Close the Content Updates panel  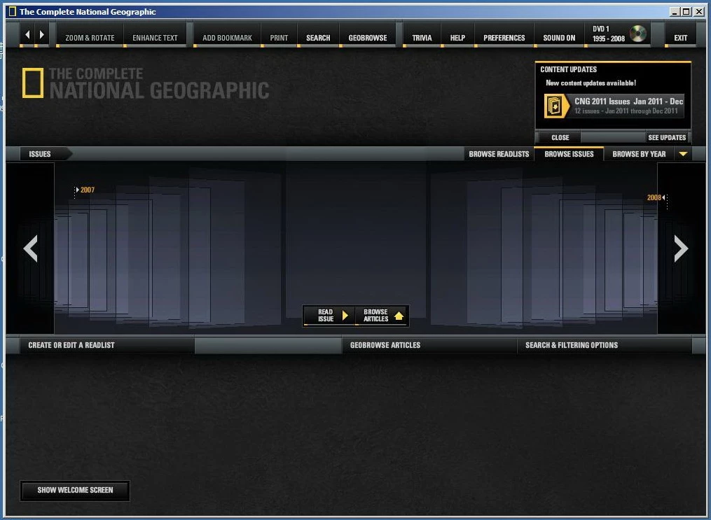(x=560, y=137)
